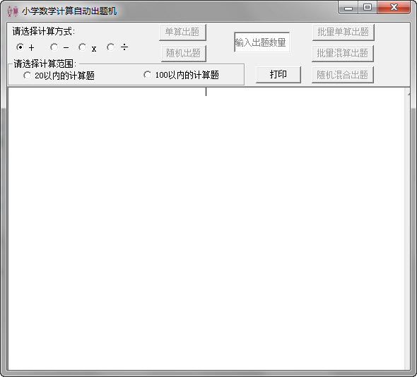Click the output area's vertical scrollbar

pyautogui.click(x=407, y=229)
